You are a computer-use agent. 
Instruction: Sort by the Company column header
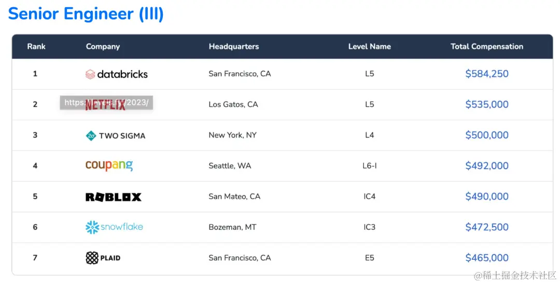pyautogui.click(x=103, y=47)
